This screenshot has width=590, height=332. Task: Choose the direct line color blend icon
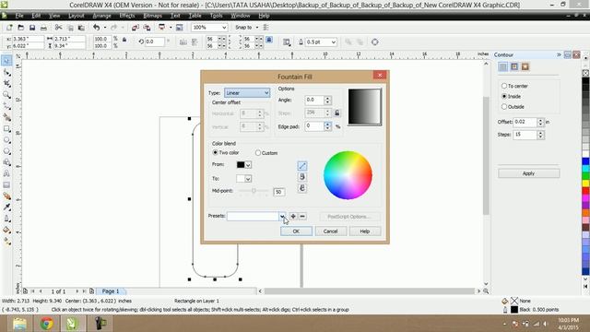(x=301, y=166)
